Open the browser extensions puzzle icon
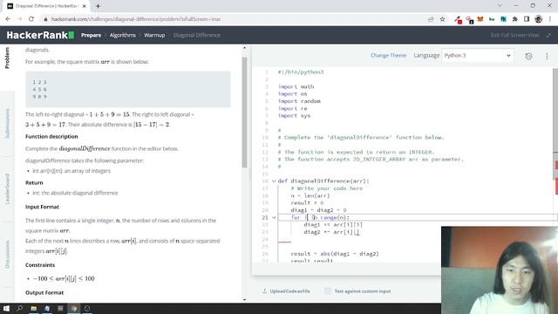 (515, 19)
